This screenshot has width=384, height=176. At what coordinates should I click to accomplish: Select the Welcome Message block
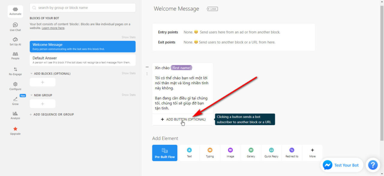coord(82,46)
